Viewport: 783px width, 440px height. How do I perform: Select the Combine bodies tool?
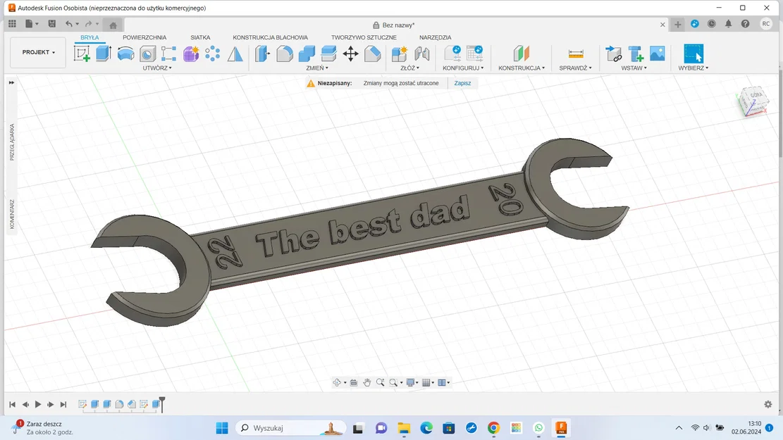tap(307, 54)
